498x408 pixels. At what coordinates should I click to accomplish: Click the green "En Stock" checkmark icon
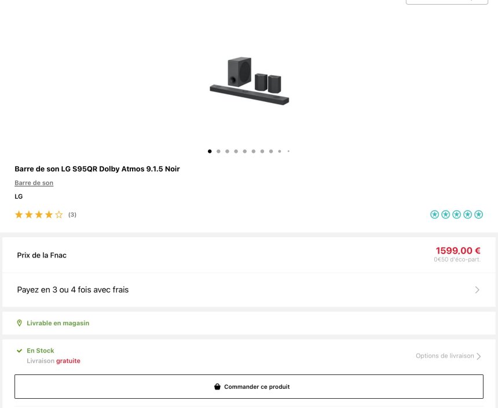coord(19,351)
